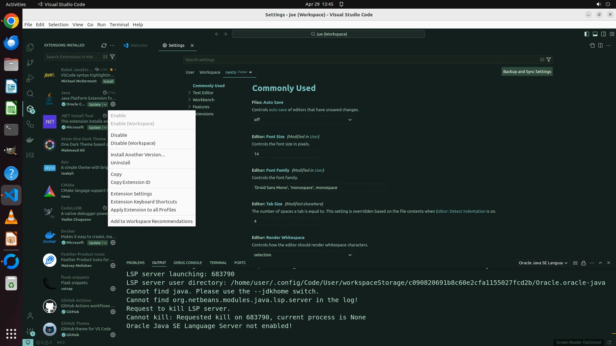Lock the output panel scroll
The height and width of the screenshot is (346, 616).
(583, 263)
